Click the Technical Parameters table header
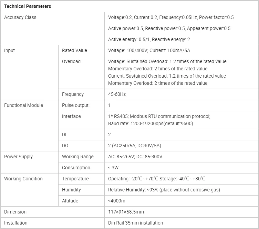 coord(28,6)
